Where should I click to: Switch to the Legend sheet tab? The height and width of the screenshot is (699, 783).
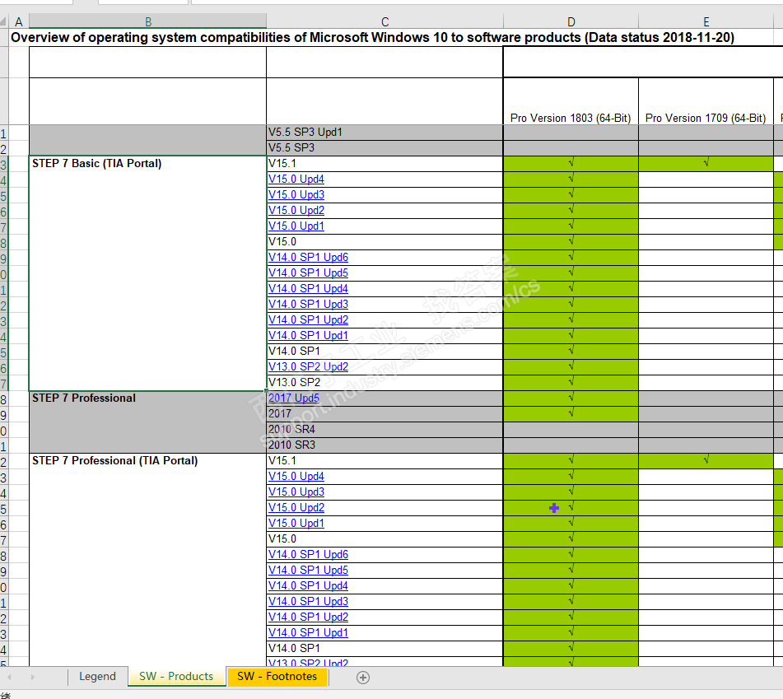[97, 677]
